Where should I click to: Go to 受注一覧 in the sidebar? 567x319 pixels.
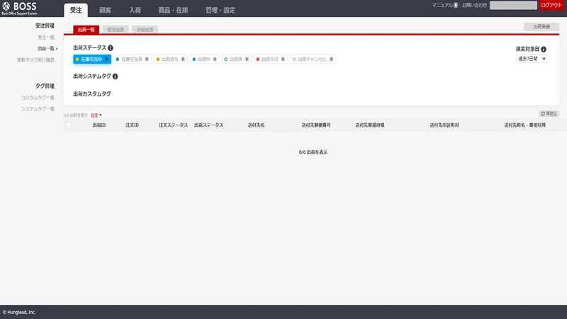[x=46, y=38]
